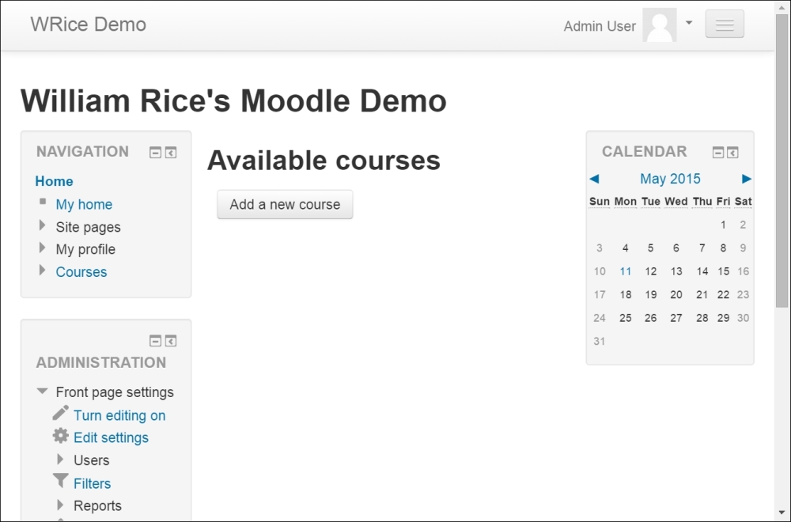Go to next month in calendar

[x=747, y=179]
